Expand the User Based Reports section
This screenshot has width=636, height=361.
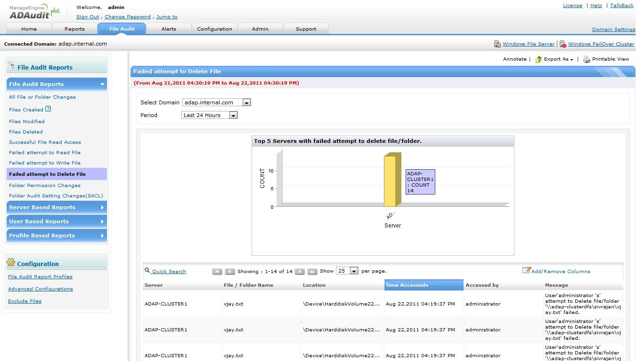(57, 221)
